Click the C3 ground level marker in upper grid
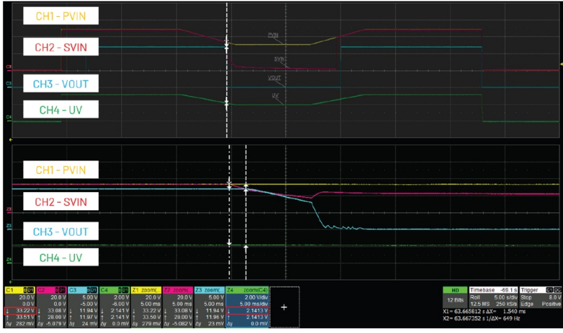563x333 pixels. tap(8, 83)
